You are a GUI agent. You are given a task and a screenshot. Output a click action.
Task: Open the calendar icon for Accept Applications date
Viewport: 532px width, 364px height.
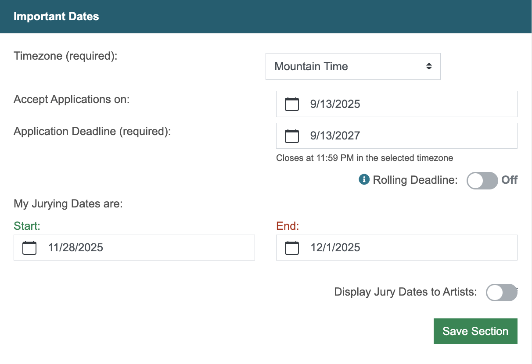click(291, 104)
